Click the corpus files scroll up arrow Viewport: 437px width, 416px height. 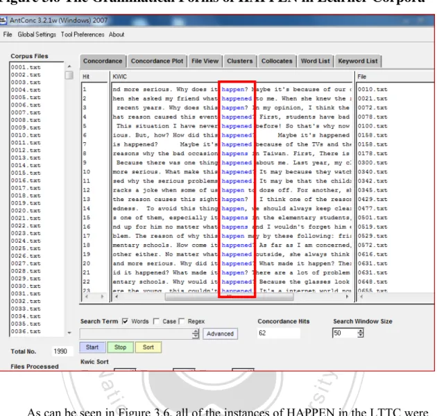point(69,67)
